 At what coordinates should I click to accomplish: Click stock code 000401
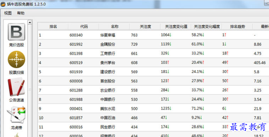pyautogui.click(x=76, y=109)
